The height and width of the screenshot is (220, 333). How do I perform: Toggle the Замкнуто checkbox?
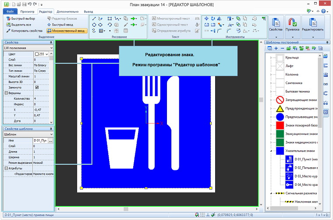coord(37,87)
